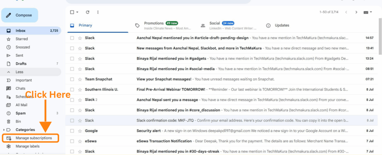Select the Southern Illinois U. email checkbox
Screen dimensions: 382x155
pyautogui.click(x=72, y=89)
